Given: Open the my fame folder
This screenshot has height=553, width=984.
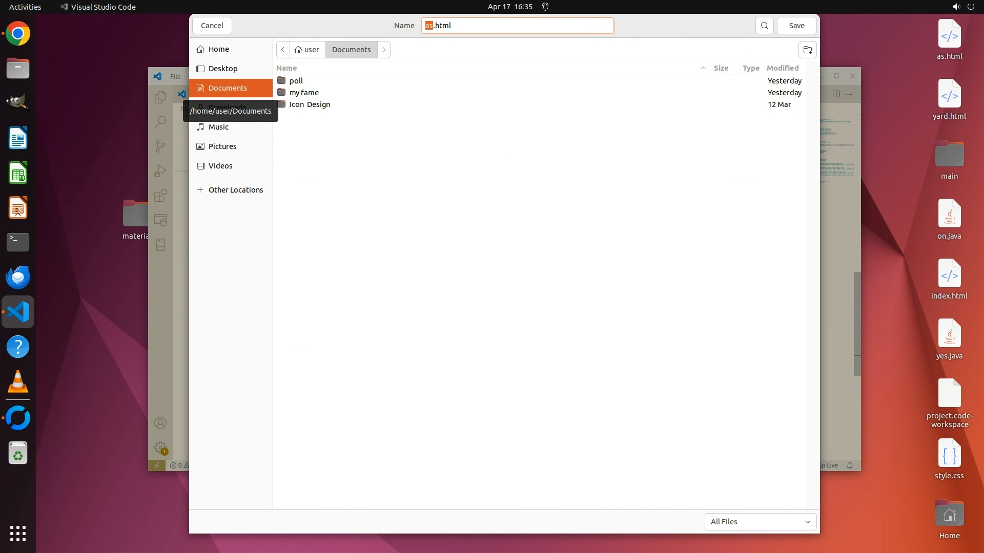Looking at the screenshot, I should coord(304,93).
